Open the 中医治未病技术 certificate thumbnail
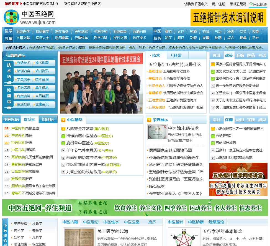270x246 pixels. tap(157, 132)
